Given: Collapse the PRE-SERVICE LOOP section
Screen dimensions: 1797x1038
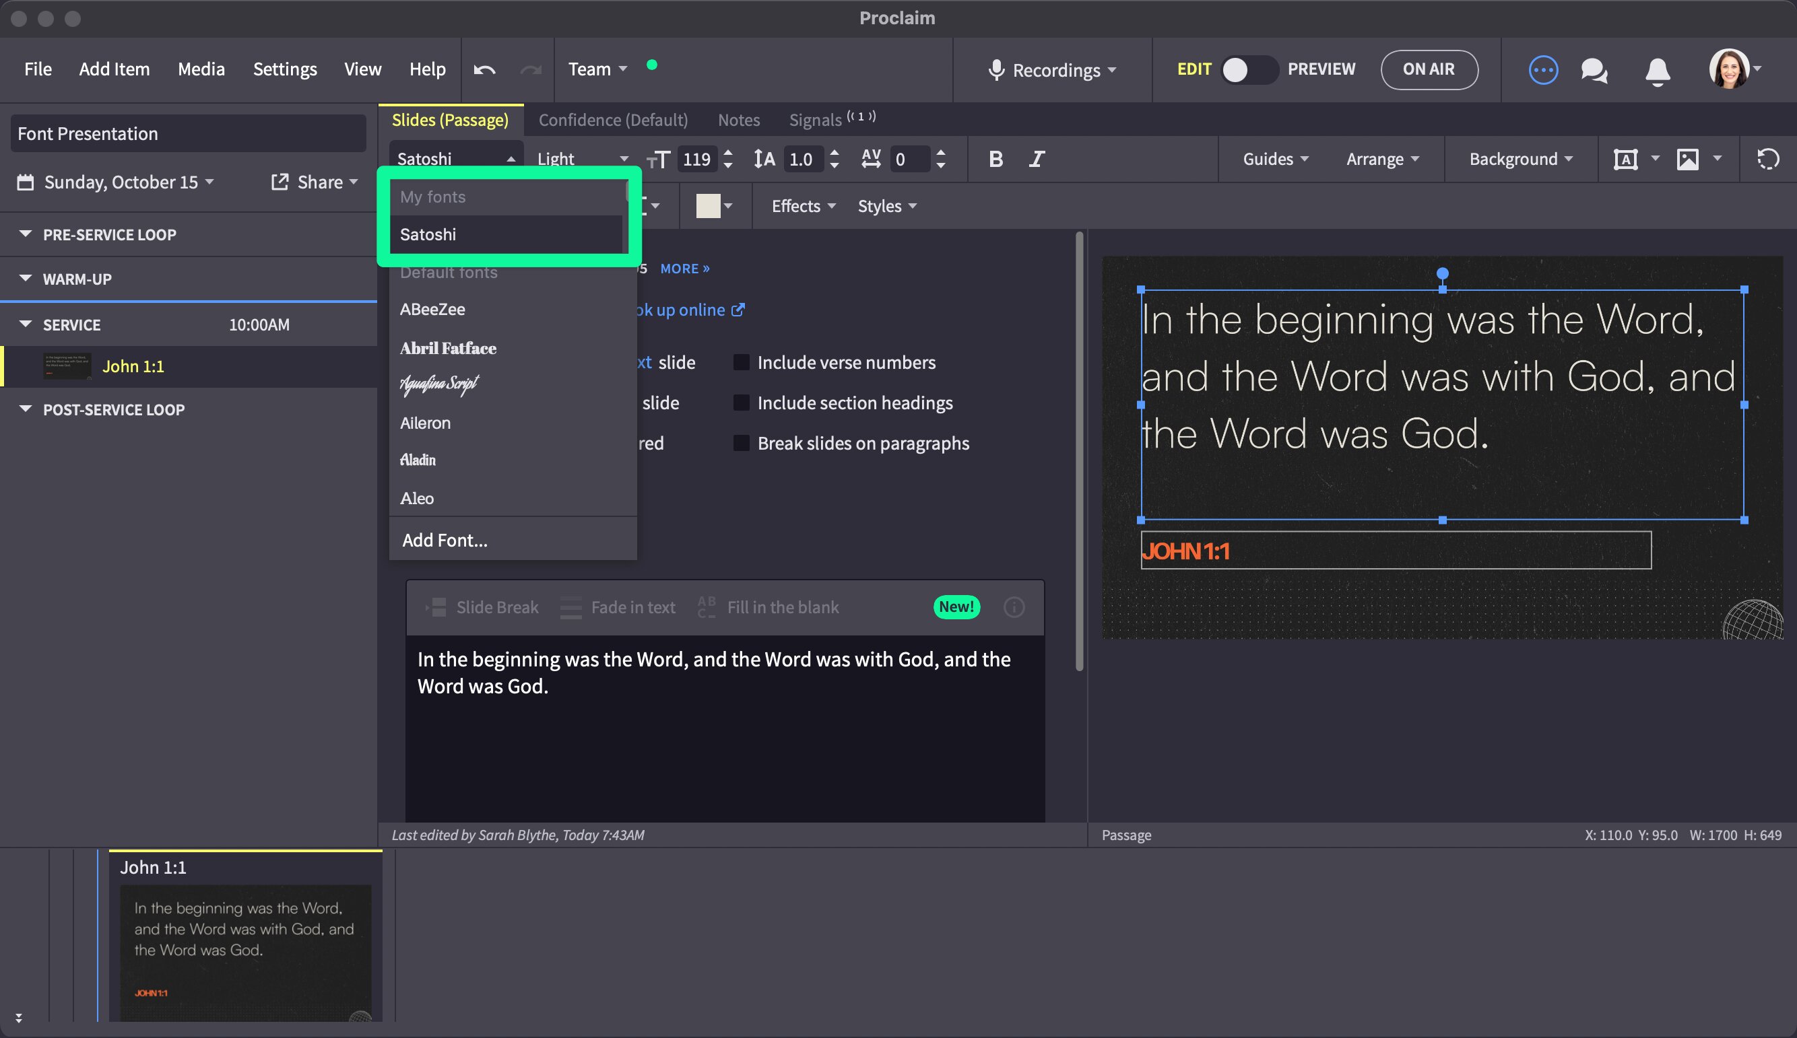Looking at the screenshot, I should [x=26, y=234].
